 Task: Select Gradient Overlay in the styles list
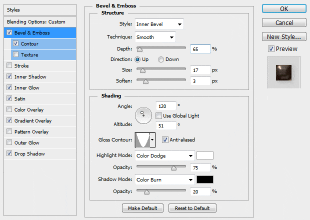33,120
